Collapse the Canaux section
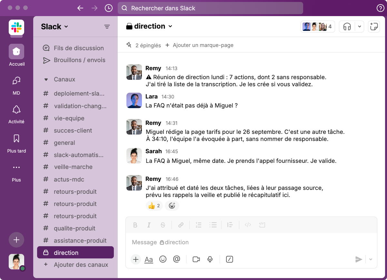The width and height of the screenshot is (387, 280). (x=46, y=79)
